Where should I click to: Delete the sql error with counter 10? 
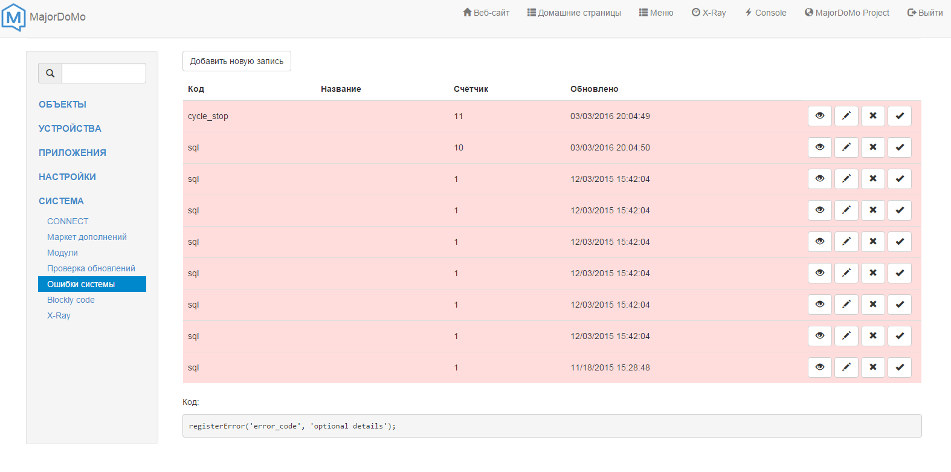pyautogui.click(x=872, y=147)
